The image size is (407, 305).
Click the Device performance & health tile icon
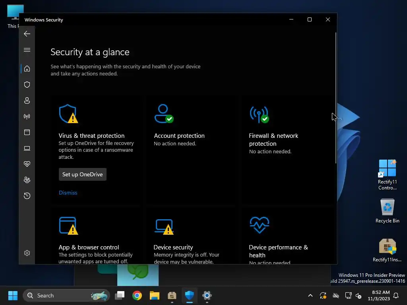pyautogui.click(x=259, y=225)
